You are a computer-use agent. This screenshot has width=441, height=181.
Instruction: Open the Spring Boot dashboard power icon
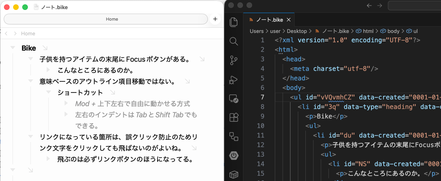click(234, 155)
